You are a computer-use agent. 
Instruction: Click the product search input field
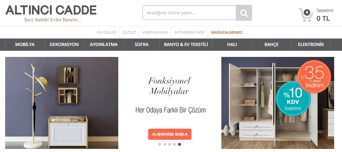[x=189, y=13]
